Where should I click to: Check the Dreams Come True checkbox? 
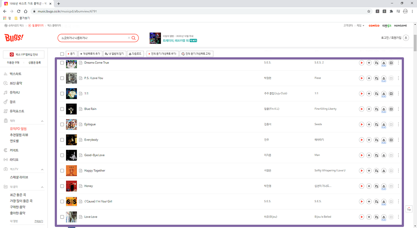click(62, 63)
